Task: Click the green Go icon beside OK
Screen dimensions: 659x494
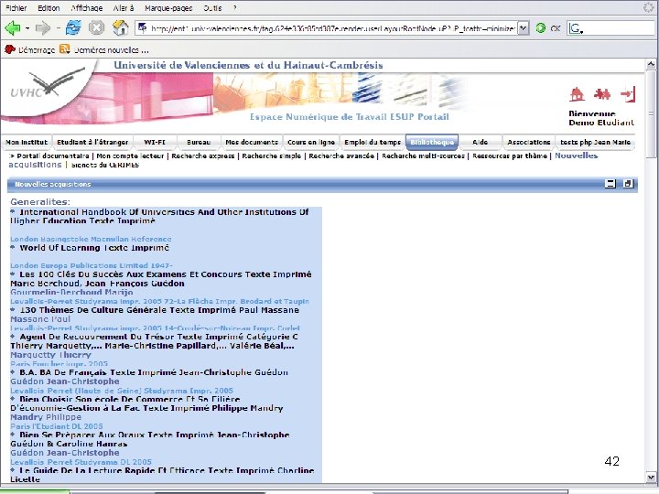Action: 541,28
